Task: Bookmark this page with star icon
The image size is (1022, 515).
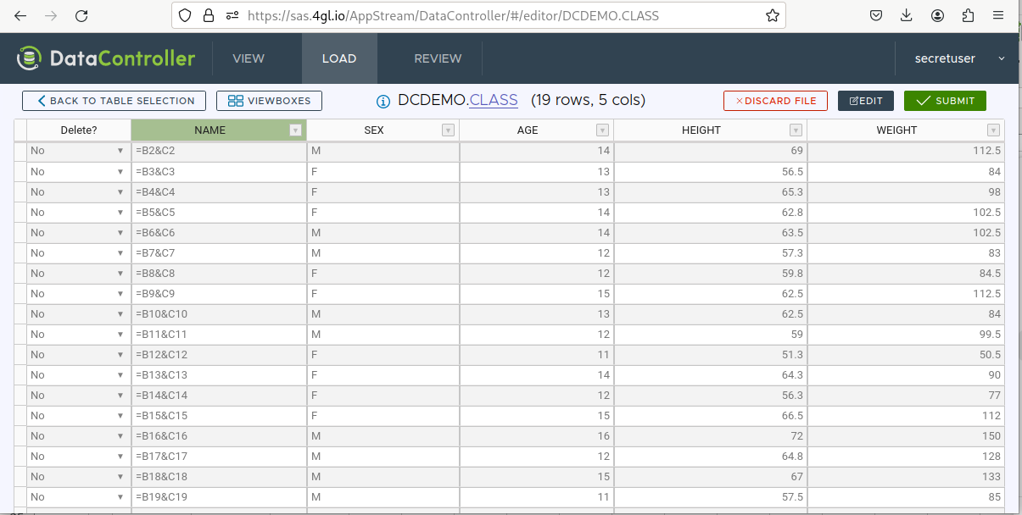Action: coord(772,16)
